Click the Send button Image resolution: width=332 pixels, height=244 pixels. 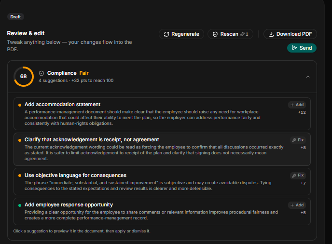coord(302,48)
